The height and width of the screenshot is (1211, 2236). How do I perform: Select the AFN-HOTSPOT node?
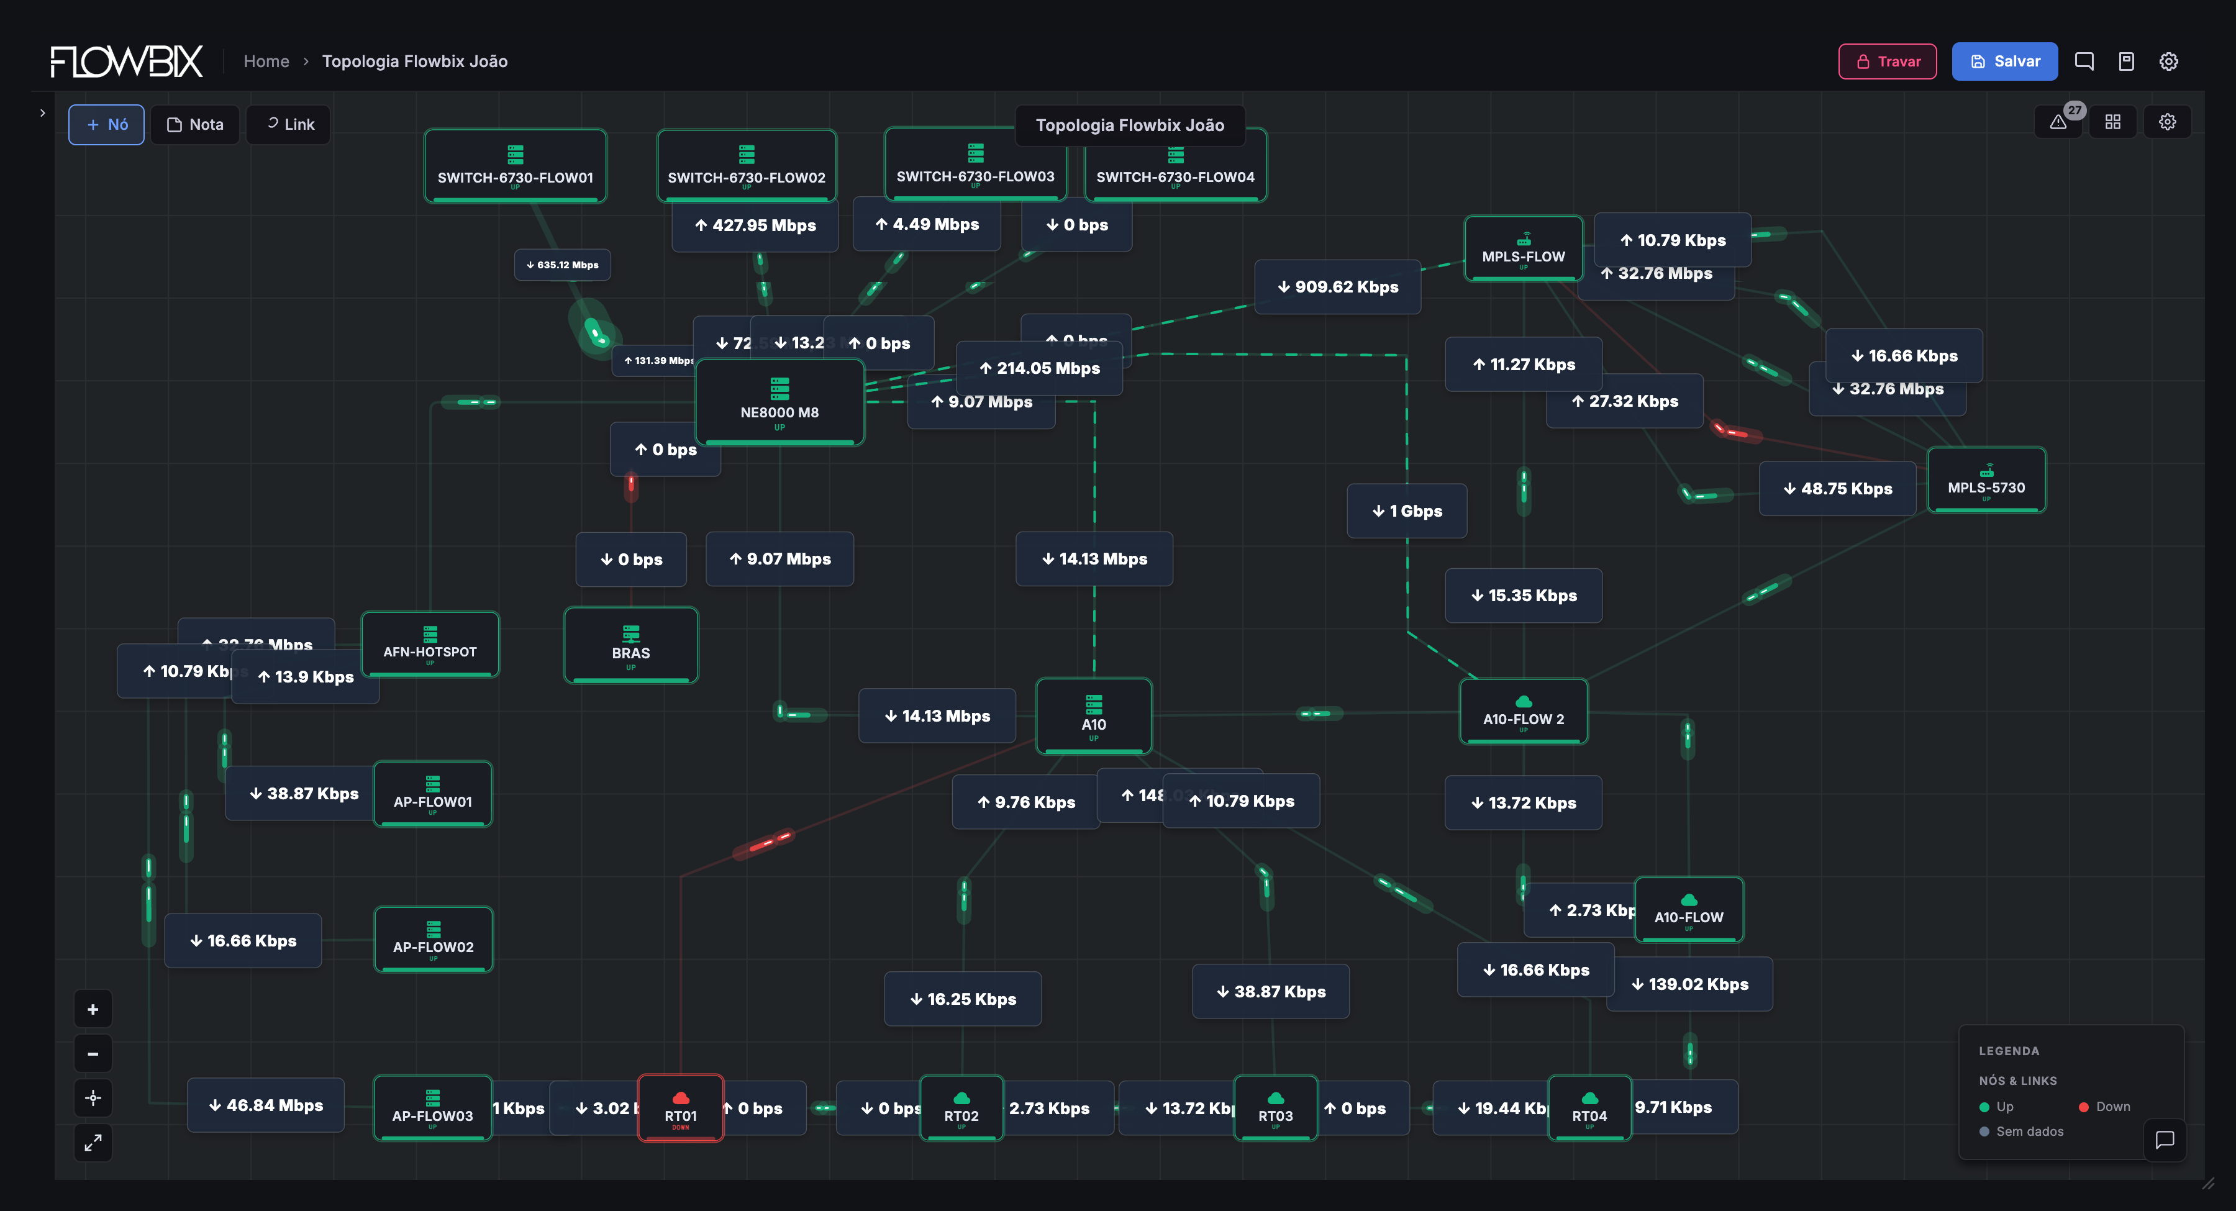[430, 644]
